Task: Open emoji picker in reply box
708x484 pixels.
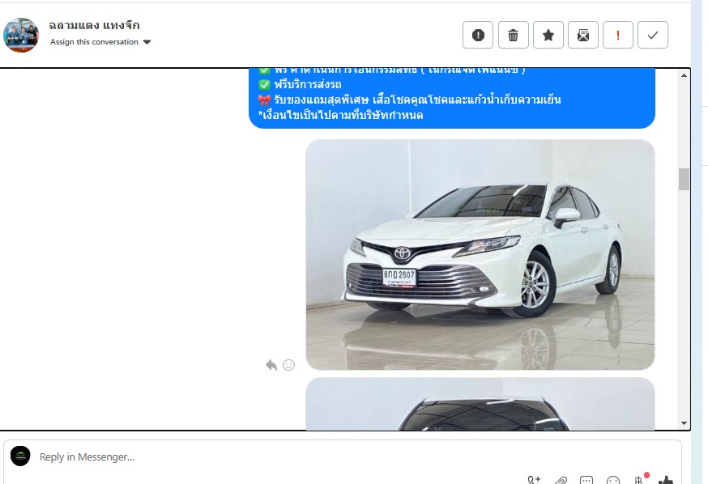Action: [612, 481]
